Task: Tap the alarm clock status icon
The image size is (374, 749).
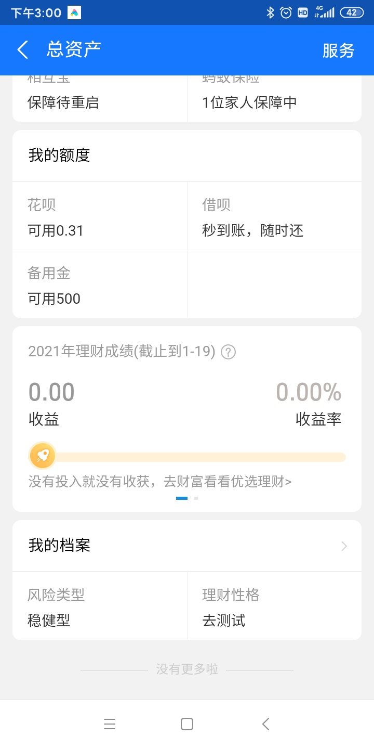Action: tap(286, 13)
